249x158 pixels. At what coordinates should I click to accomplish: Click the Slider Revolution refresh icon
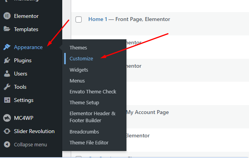tap(7, 131)
